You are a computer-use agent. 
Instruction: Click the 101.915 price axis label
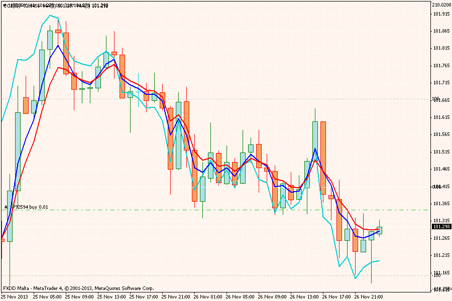440,14
